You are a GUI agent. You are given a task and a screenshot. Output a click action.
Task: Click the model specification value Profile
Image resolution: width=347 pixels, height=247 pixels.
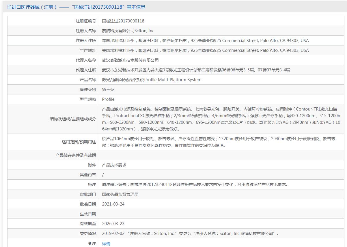[x=108, y=99]
